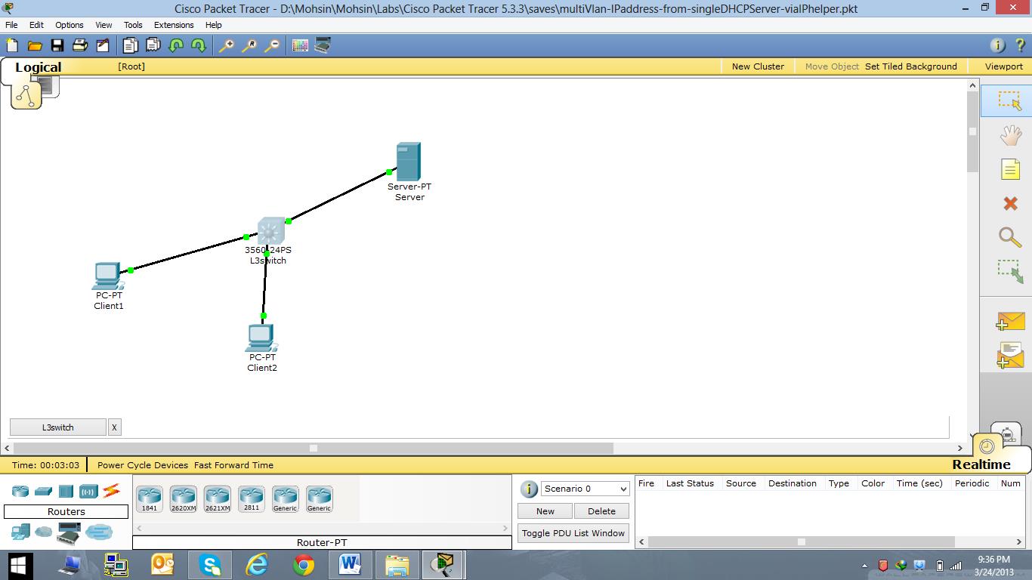Screen dimensions: 1032x580
Task: Click the Network Information icon in toolbar
Action: click(997, 45)
